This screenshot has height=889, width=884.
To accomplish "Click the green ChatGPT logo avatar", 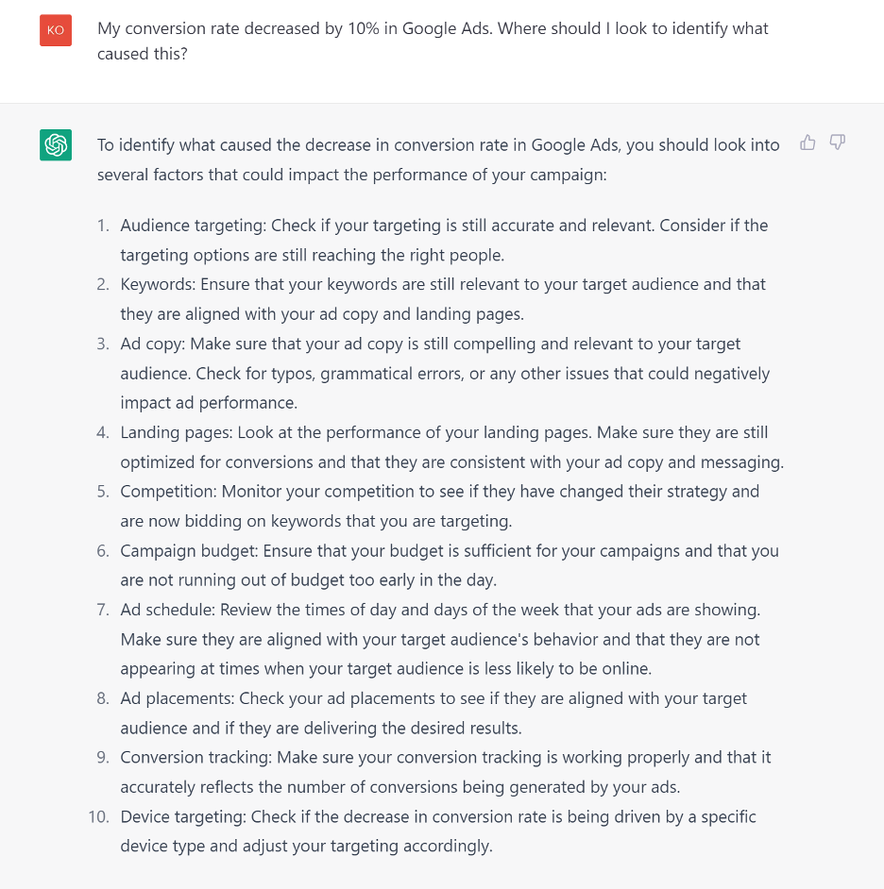I will (x=56, y=145).
